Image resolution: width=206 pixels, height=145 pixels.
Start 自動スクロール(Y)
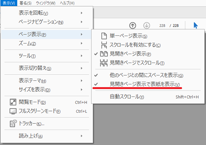pyautogui.click(x=148, y=97)
